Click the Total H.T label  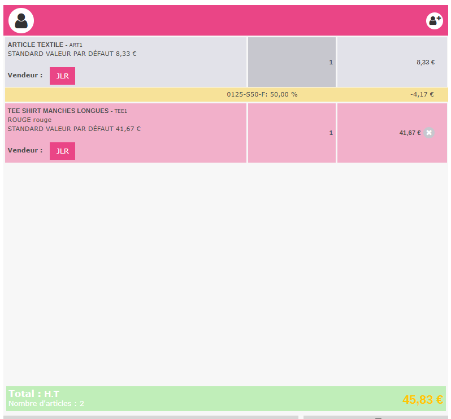(x=34, y=394)
